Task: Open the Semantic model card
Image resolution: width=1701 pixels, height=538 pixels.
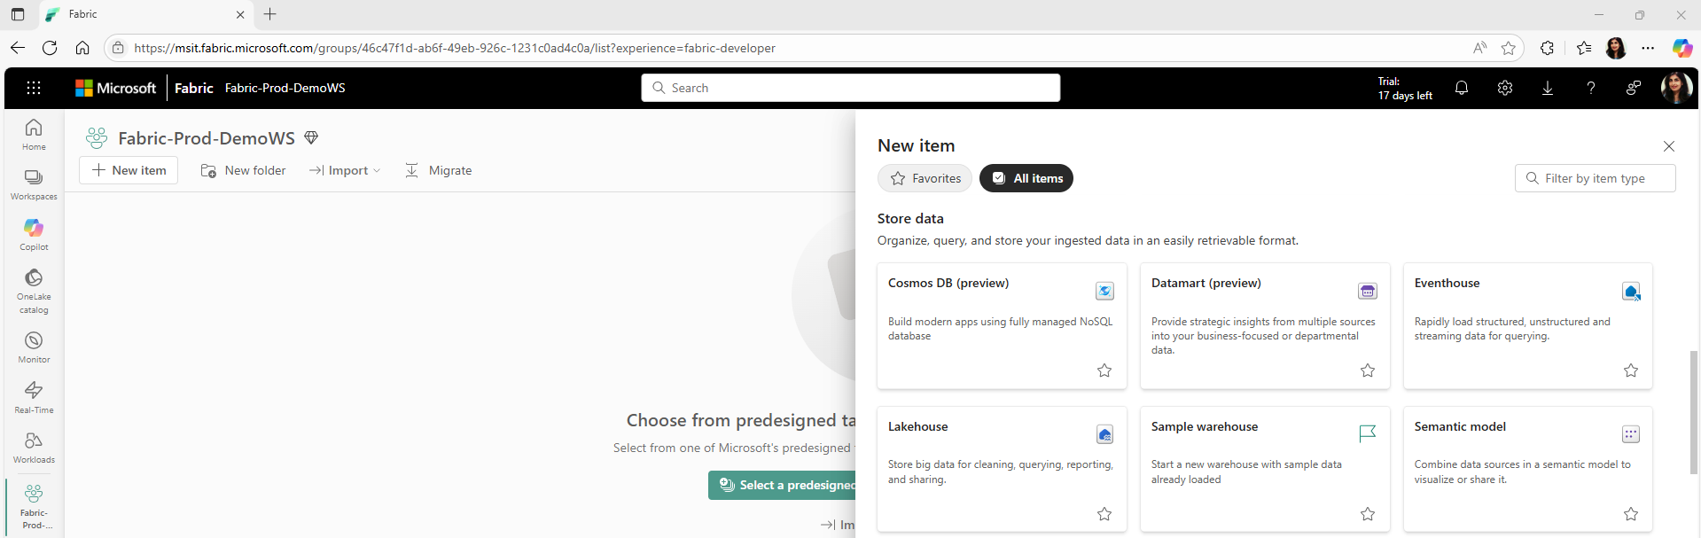Action: 1528,470
